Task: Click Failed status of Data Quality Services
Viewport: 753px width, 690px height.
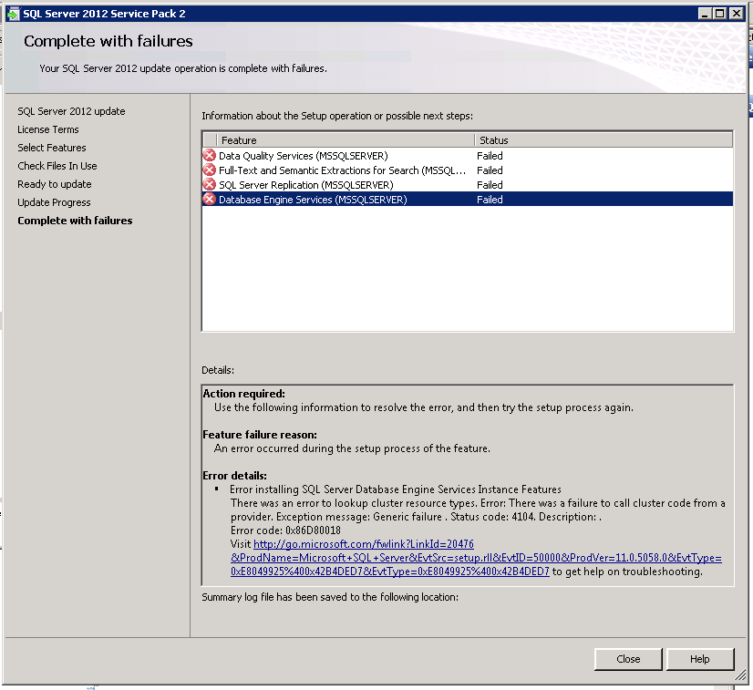Action: click(490, 156)
